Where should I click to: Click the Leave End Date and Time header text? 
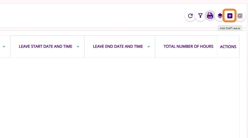pos(118,46)
